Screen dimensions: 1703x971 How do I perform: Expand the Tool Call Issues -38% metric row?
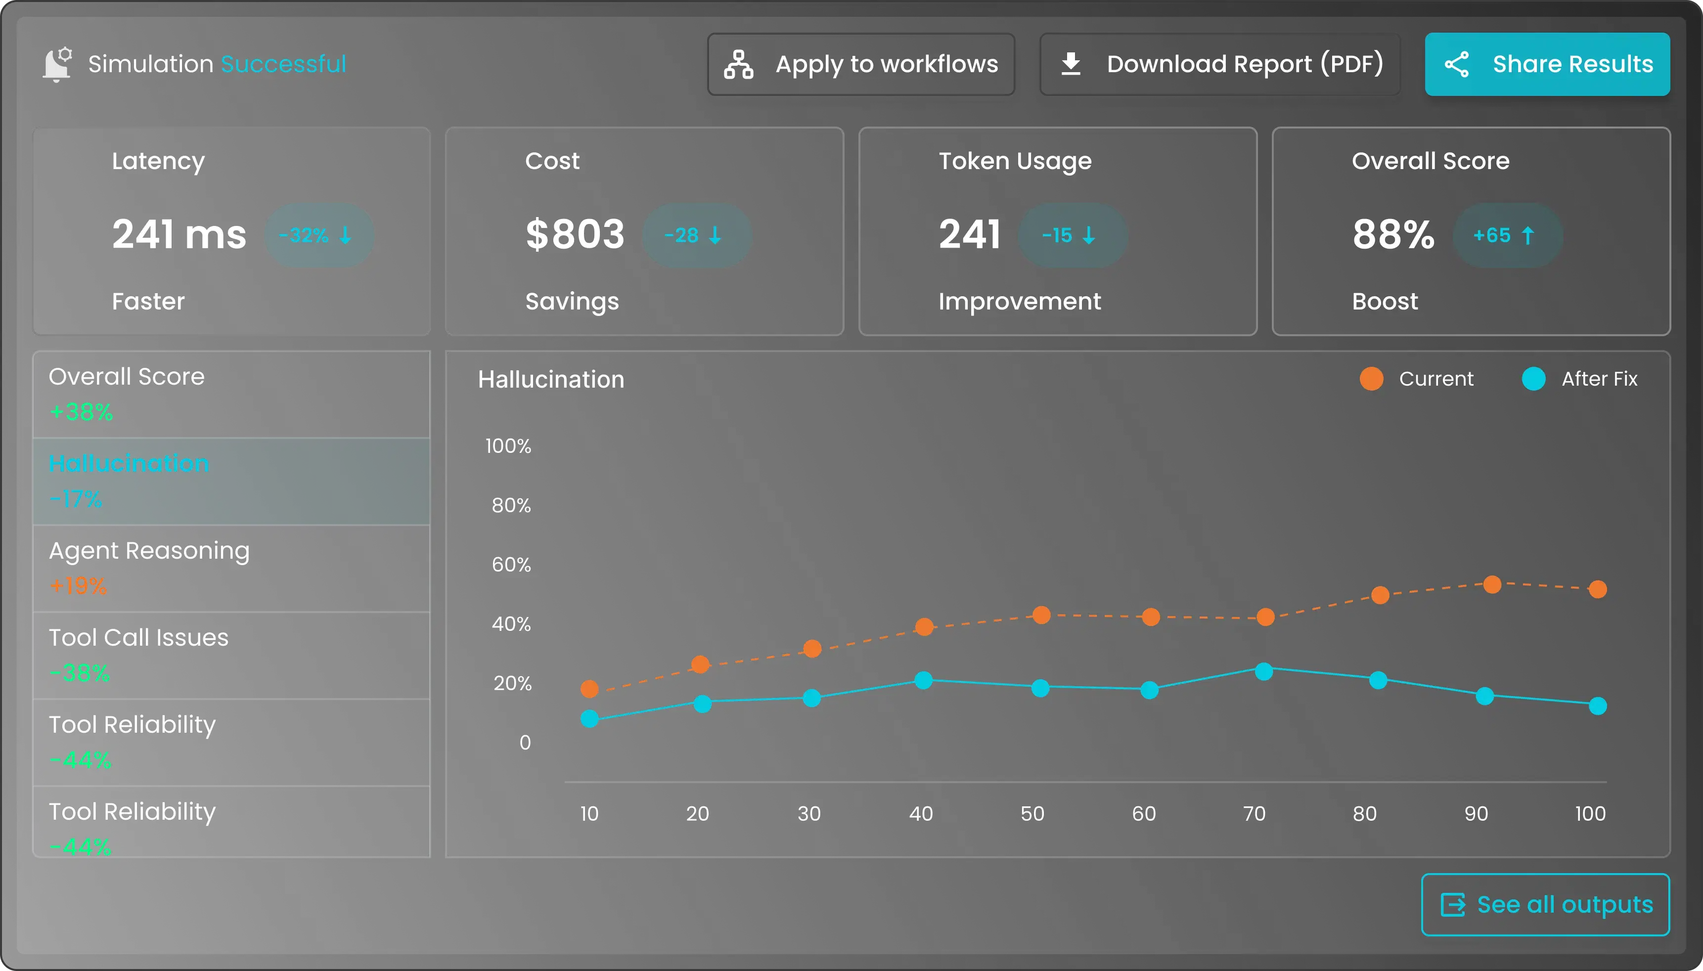pos(231,654)
